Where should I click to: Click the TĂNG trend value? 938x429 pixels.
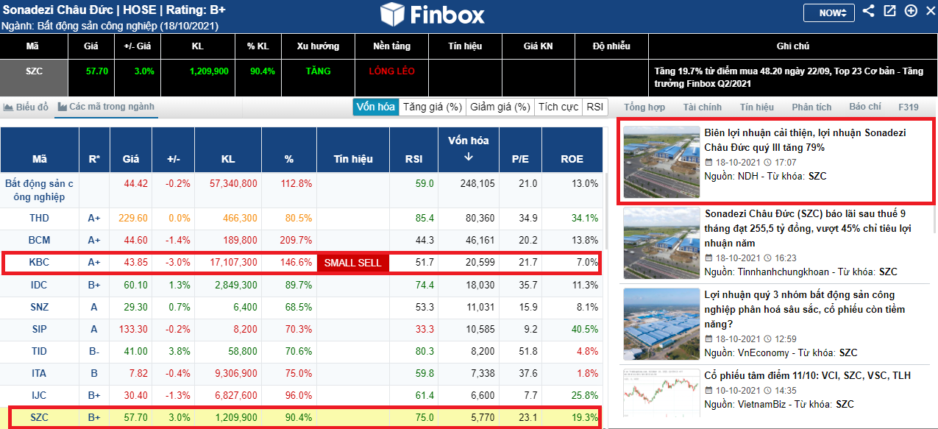(x=319, y=71)
